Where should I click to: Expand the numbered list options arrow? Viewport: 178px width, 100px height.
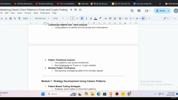pos(146,19)
